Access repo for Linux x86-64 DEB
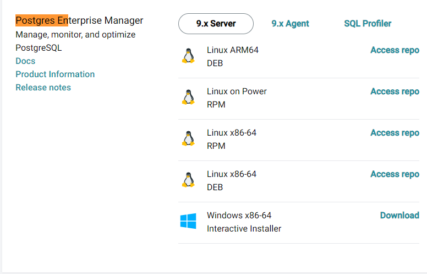This screenshot has width=427, height=274. [395, 174]
